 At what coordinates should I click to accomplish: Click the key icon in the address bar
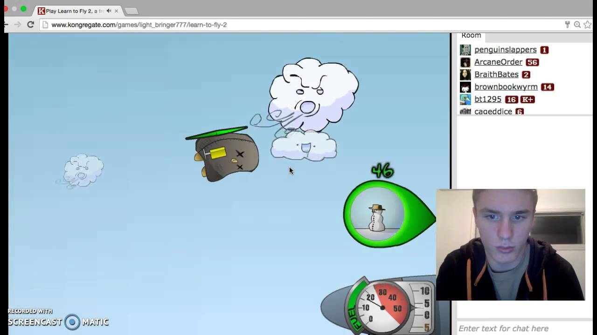[568, 25]
